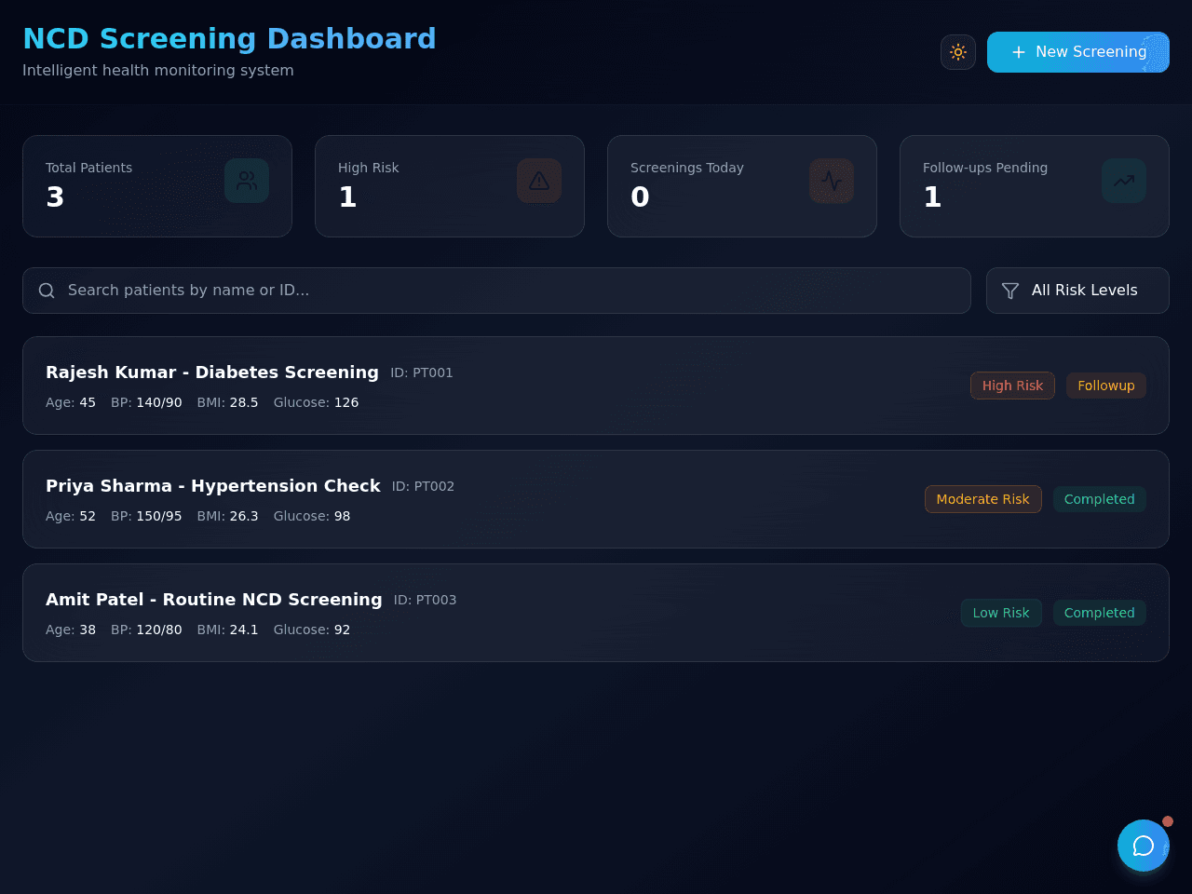Screen dimensions: 1192x894
Task: Open Amit Patel - Routine NCD Screening record
Action: coord(596,613)
